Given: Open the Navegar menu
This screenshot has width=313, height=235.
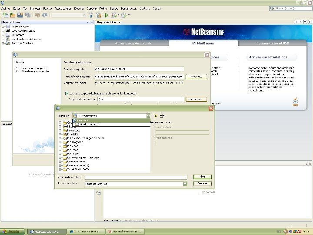Looking at the screenshot, I should 35,8.
